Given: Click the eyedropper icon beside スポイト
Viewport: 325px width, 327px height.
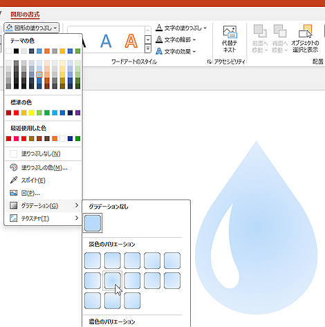Looking at the screenshot, I should coord(14,180).
